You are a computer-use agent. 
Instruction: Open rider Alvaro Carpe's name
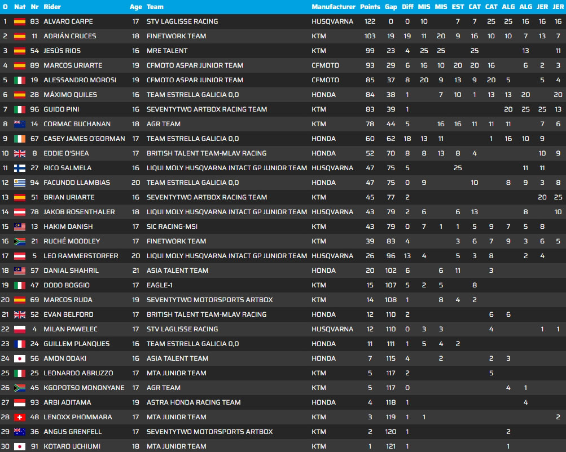pyautogui.click(x=68, y=21)
